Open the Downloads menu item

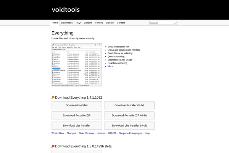67,23
